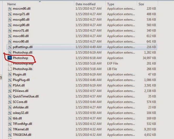Screen dimensions: 174x139
Task: Click the EXP File type cell
Action: [112, 63]
